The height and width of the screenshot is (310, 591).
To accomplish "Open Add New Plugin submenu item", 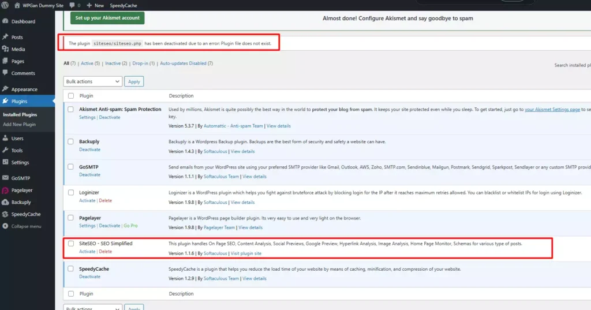I will pos(19,125).
